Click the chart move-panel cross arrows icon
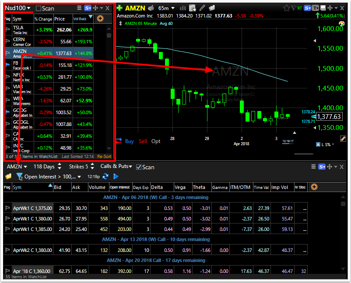351x283 pixels. pos(330,8)
